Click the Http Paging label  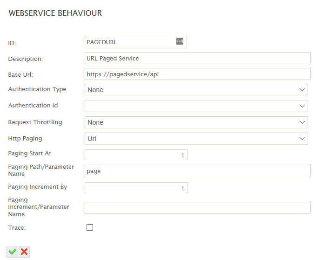(25, 139)
